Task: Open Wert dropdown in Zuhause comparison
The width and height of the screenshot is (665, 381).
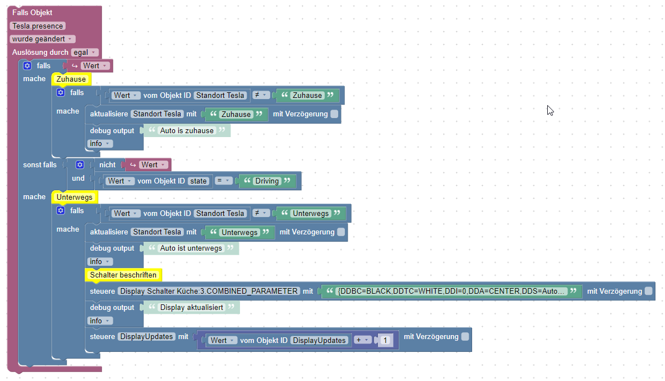Action: click(x=126, y=95)
